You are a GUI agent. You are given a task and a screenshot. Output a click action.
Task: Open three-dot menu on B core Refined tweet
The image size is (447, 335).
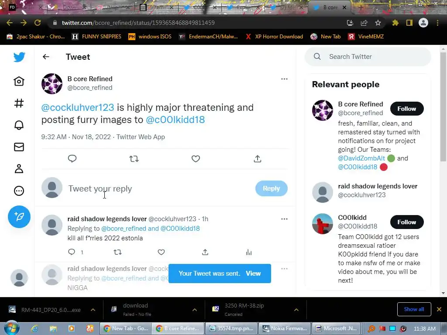coord(284,79)
